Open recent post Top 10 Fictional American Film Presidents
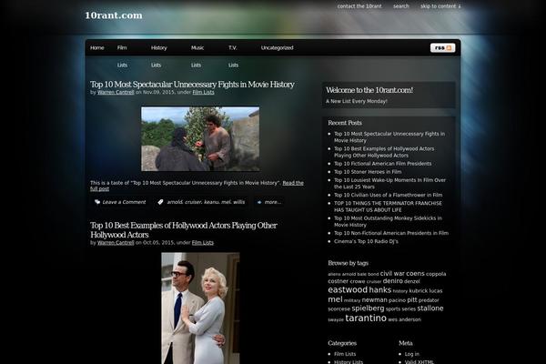The height and width of the screenshot is (364, 546). (383, 164)
